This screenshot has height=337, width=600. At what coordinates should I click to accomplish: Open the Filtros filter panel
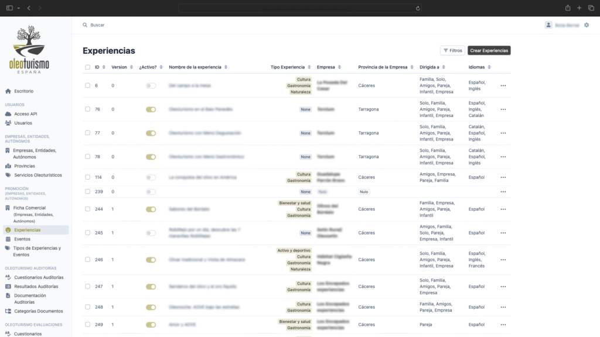[x=452, y=51]
